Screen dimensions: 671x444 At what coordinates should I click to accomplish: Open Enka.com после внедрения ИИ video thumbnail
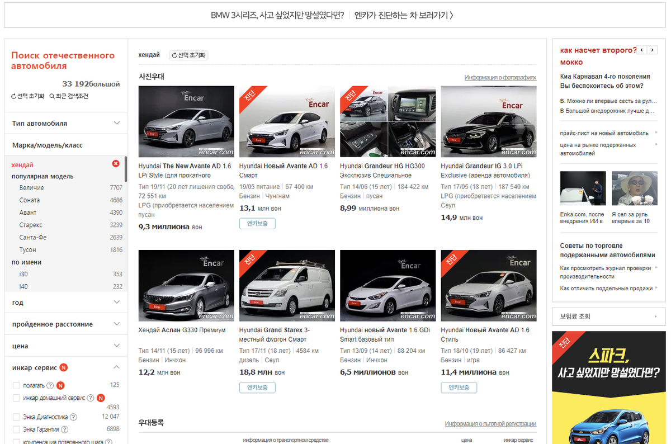[583, 189]
